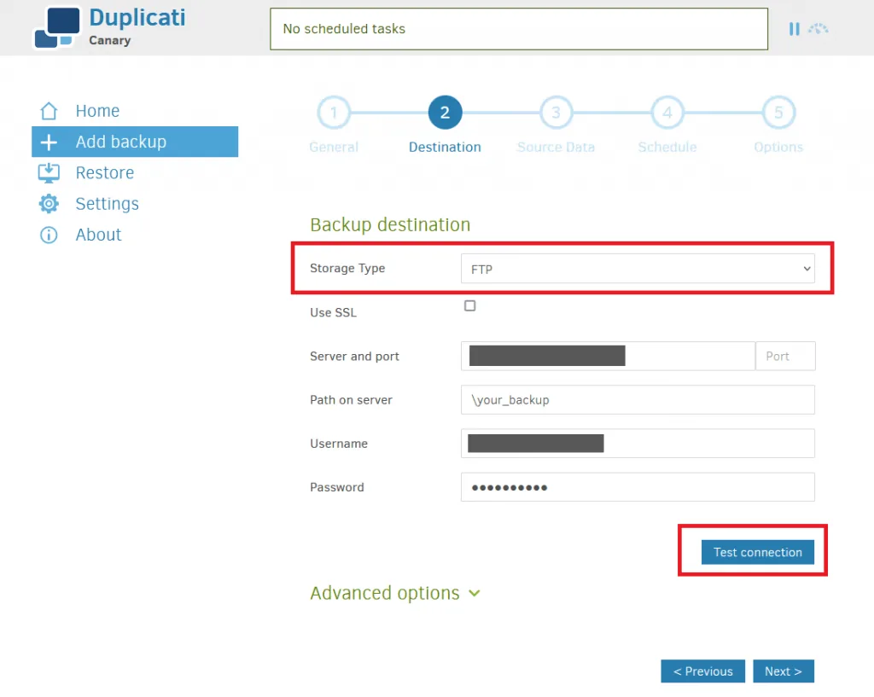Image resolution: width=874 pixels, height=697 pixels.
Task: Select the Path on server field
Action: (x=638, y=399)
